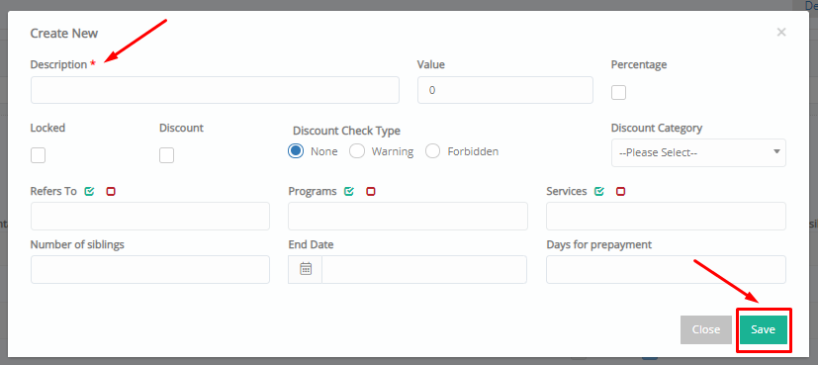Click the green select-all icon beside Services
818x365 pixels.
598,191
